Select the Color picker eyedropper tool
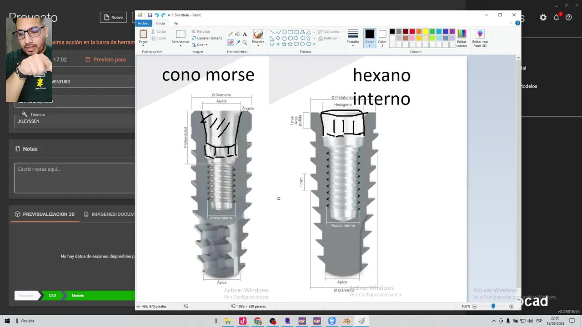 (x=237, y=43)
